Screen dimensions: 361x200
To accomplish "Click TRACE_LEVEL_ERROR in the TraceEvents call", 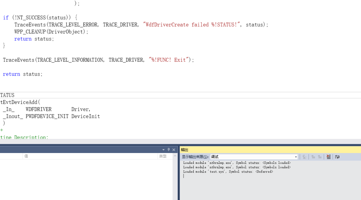I will coord(73,25).
